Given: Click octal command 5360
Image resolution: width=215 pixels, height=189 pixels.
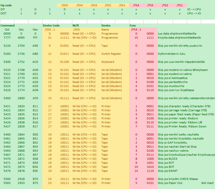Looking at the screenshot, I should pos(7,98).
